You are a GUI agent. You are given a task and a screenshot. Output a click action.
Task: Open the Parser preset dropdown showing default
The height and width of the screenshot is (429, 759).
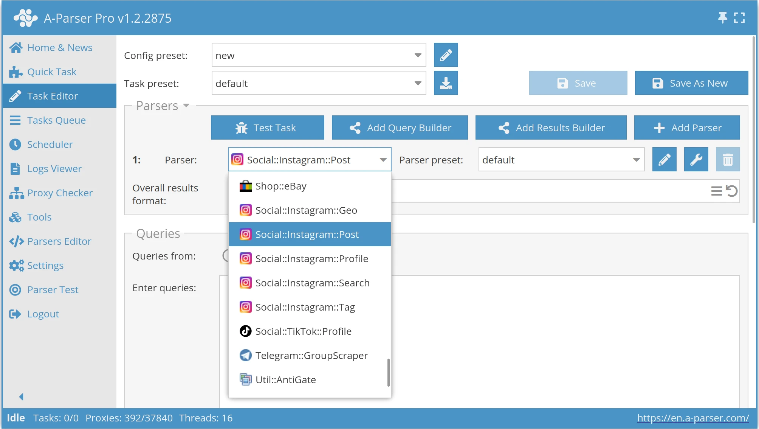pos(636,159)
